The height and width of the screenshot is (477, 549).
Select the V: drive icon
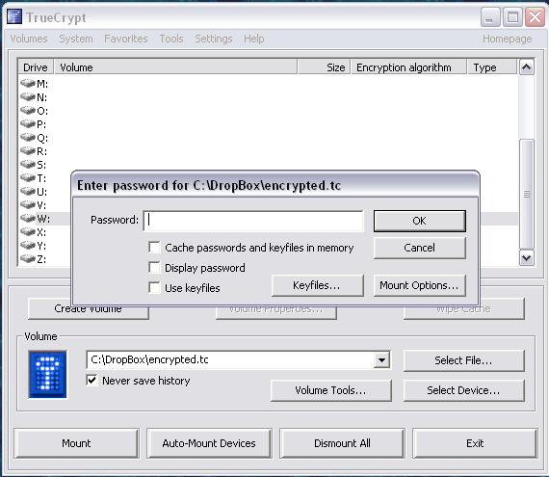point(28,204)
